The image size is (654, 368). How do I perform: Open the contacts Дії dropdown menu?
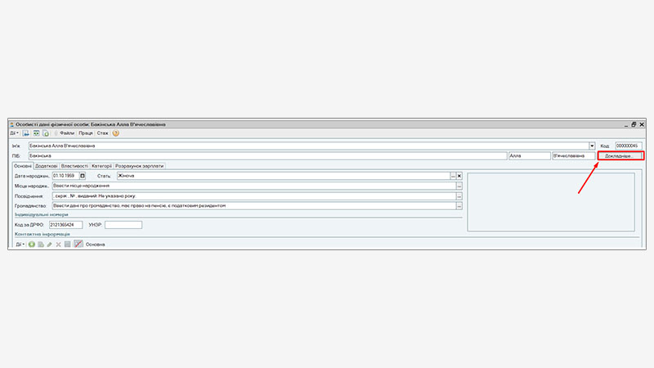(x=19, y=245)
